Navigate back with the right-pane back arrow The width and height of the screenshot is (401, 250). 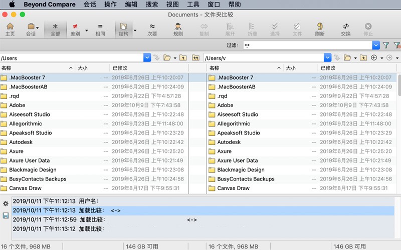click(374, 58)
